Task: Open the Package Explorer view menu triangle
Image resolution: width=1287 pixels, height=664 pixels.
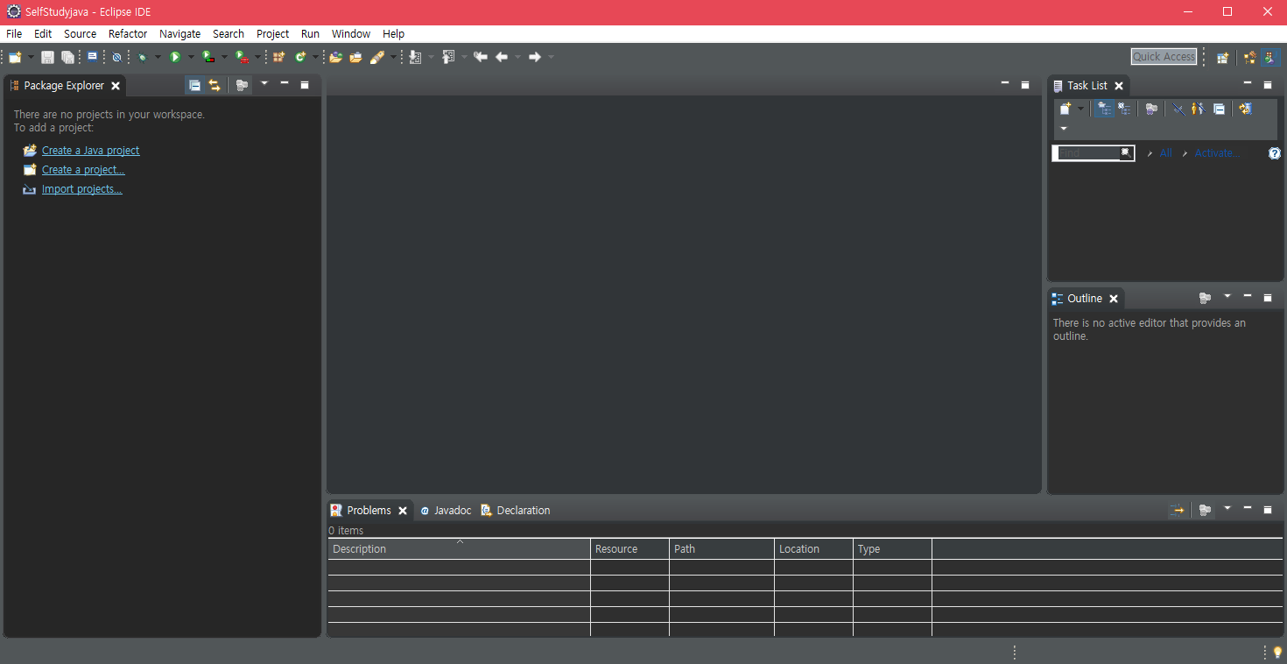Action: [x=264, y=83]
